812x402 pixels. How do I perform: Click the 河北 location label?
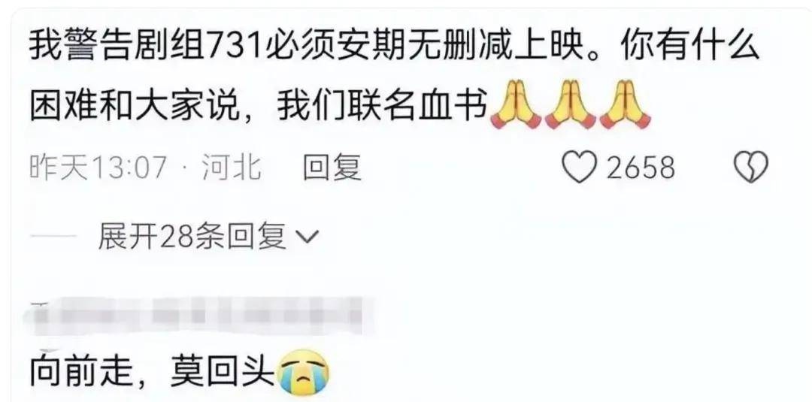[x=232, y=168]
